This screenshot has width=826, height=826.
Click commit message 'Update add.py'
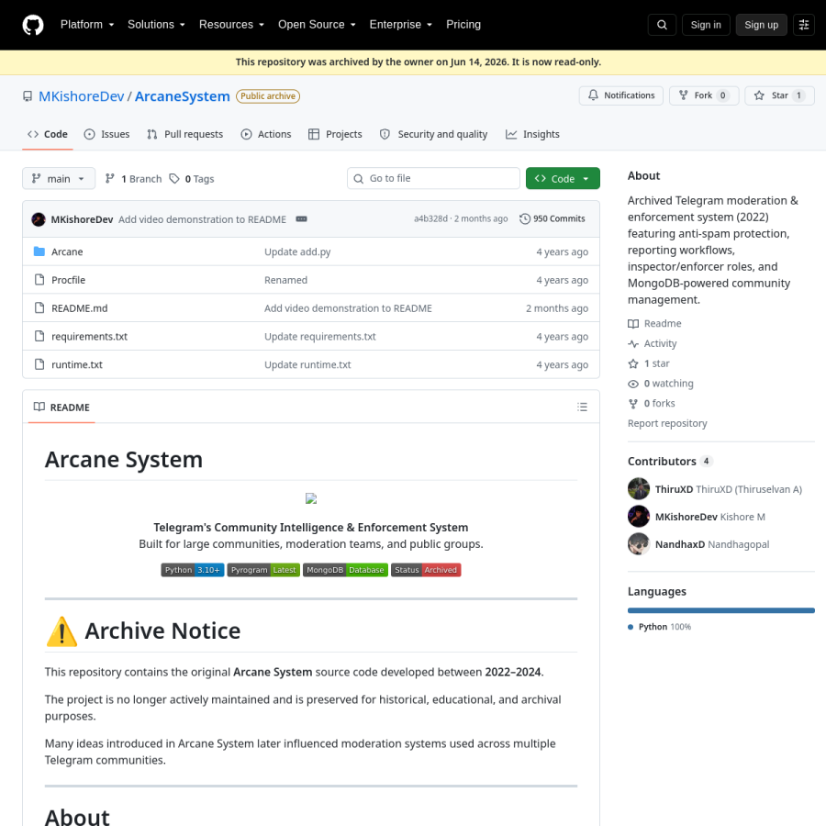297,251
